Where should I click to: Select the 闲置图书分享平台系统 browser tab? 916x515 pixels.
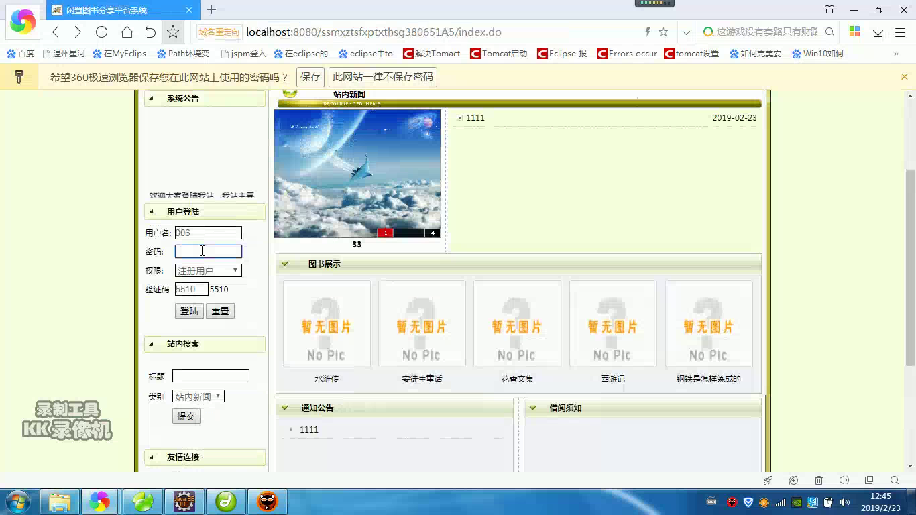[123, 10]
